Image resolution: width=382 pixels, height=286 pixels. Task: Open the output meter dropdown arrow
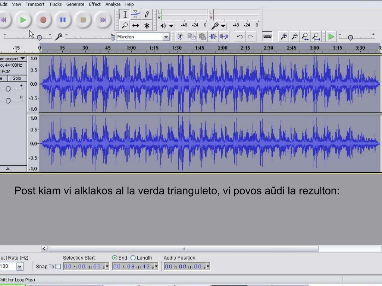(171, 26)
